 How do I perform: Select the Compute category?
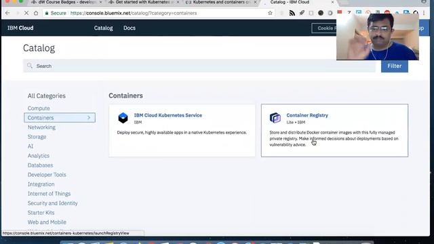click(x=39, y=108)
